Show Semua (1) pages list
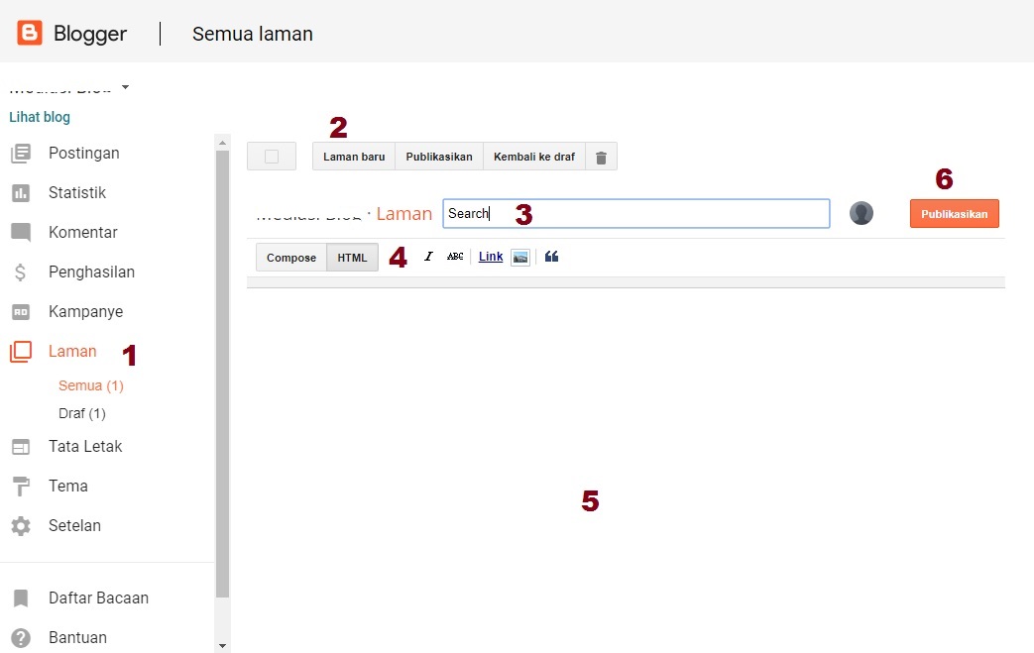The width and height of the screenshot is (1034, 653). 91,385
